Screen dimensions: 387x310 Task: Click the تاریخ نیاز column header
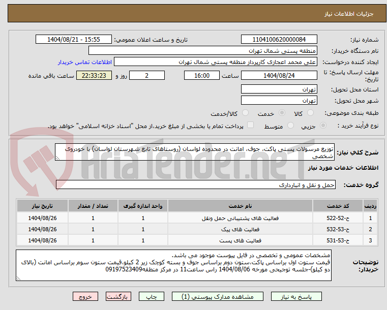click(42, 206)
